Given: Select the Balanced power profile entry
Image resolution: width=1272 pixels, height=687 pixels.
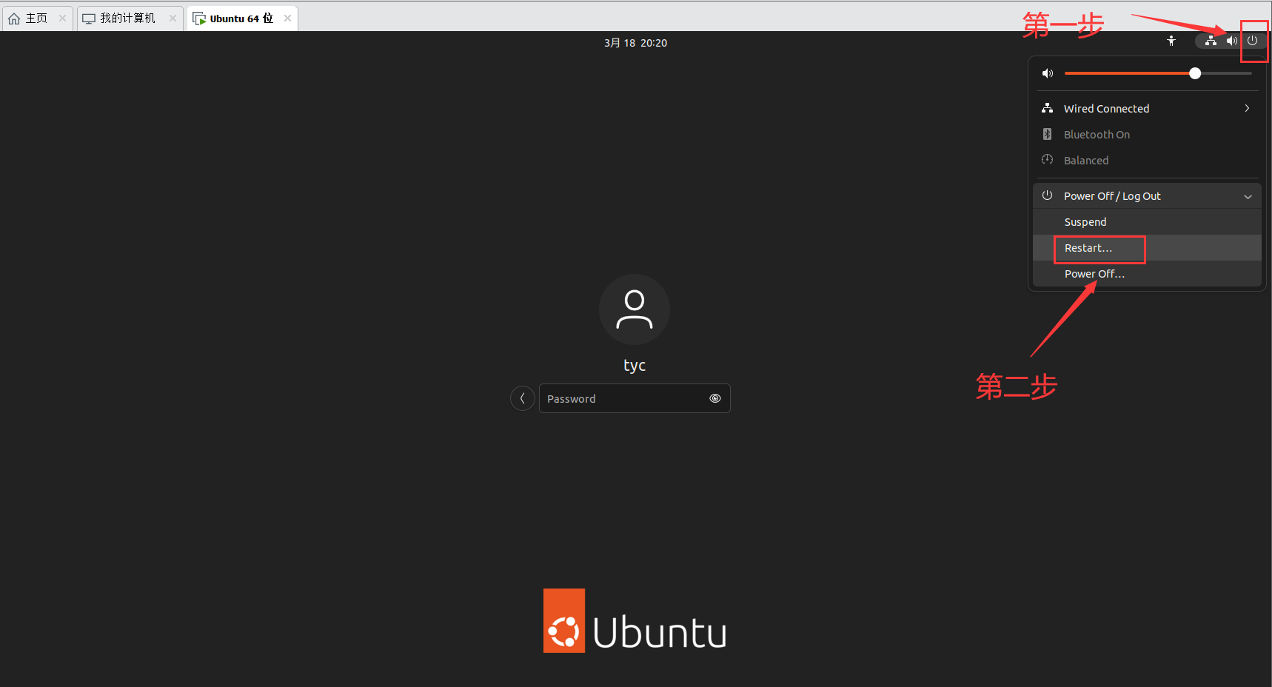Looking at the screenshot, I should [x=1147, y=160].
